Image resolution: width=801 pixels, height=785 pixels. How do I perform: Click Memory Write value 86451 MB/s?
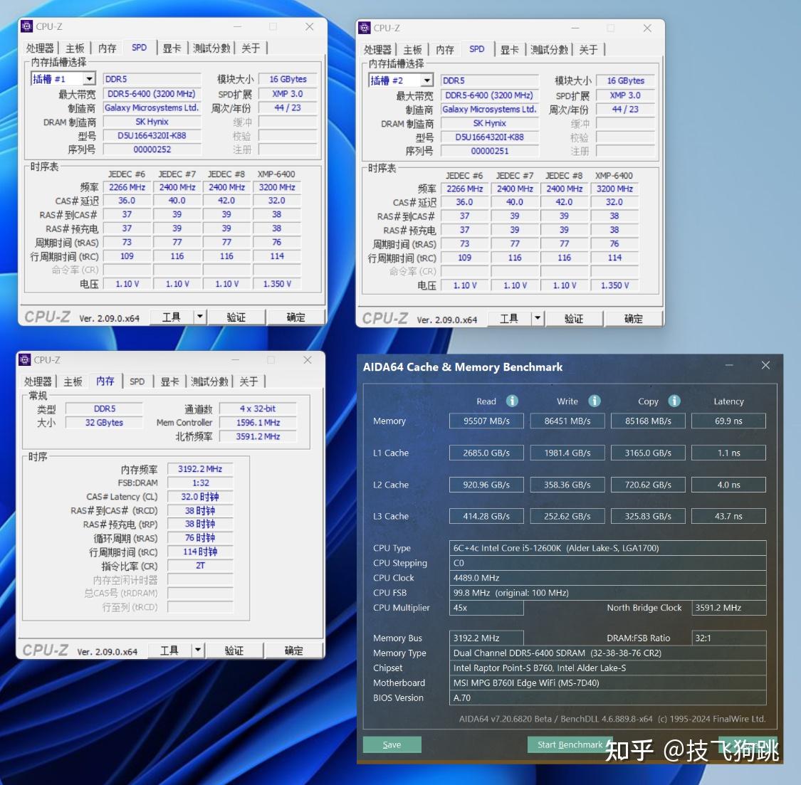(567, 421)
